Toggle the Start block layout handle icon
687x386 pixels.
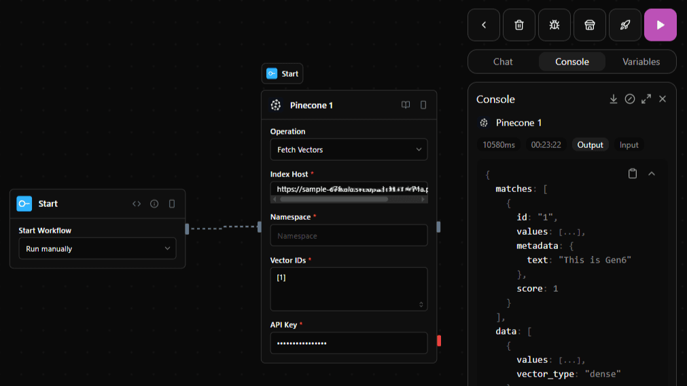tap(172, 204)
